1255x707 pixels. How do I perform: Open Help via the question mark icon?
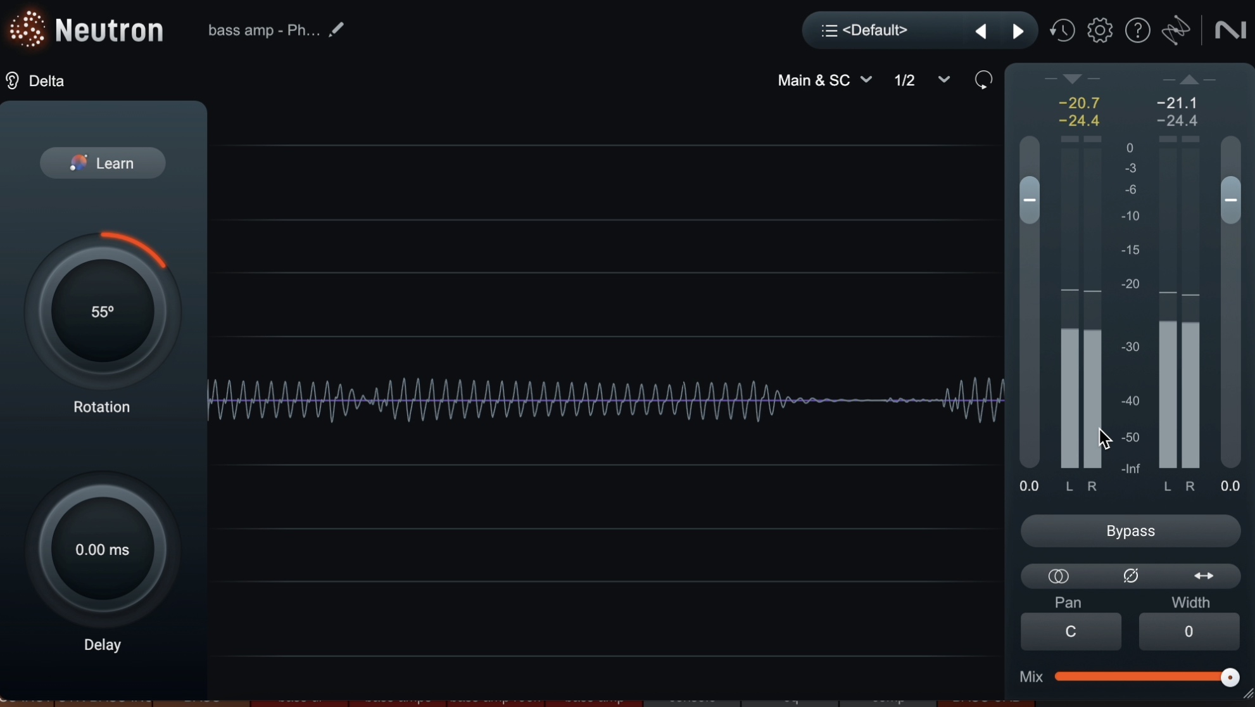1138,30
